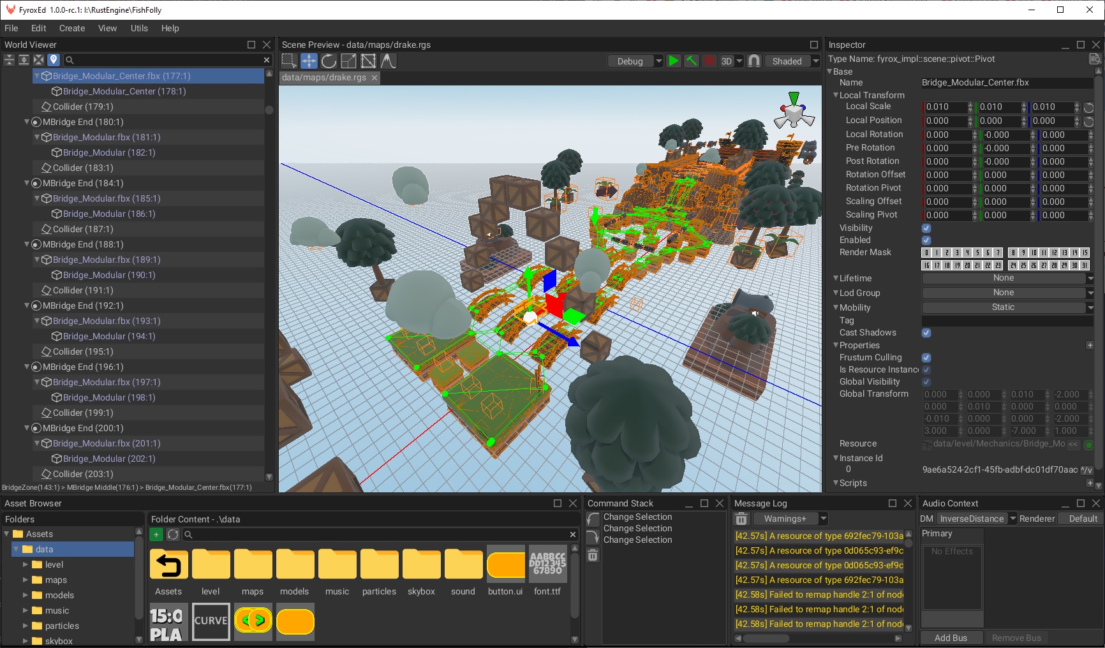The height and width of the screenshot is (648, 1105).
Task: Expand the level folder in Folders tree
Action: (26, 564)
